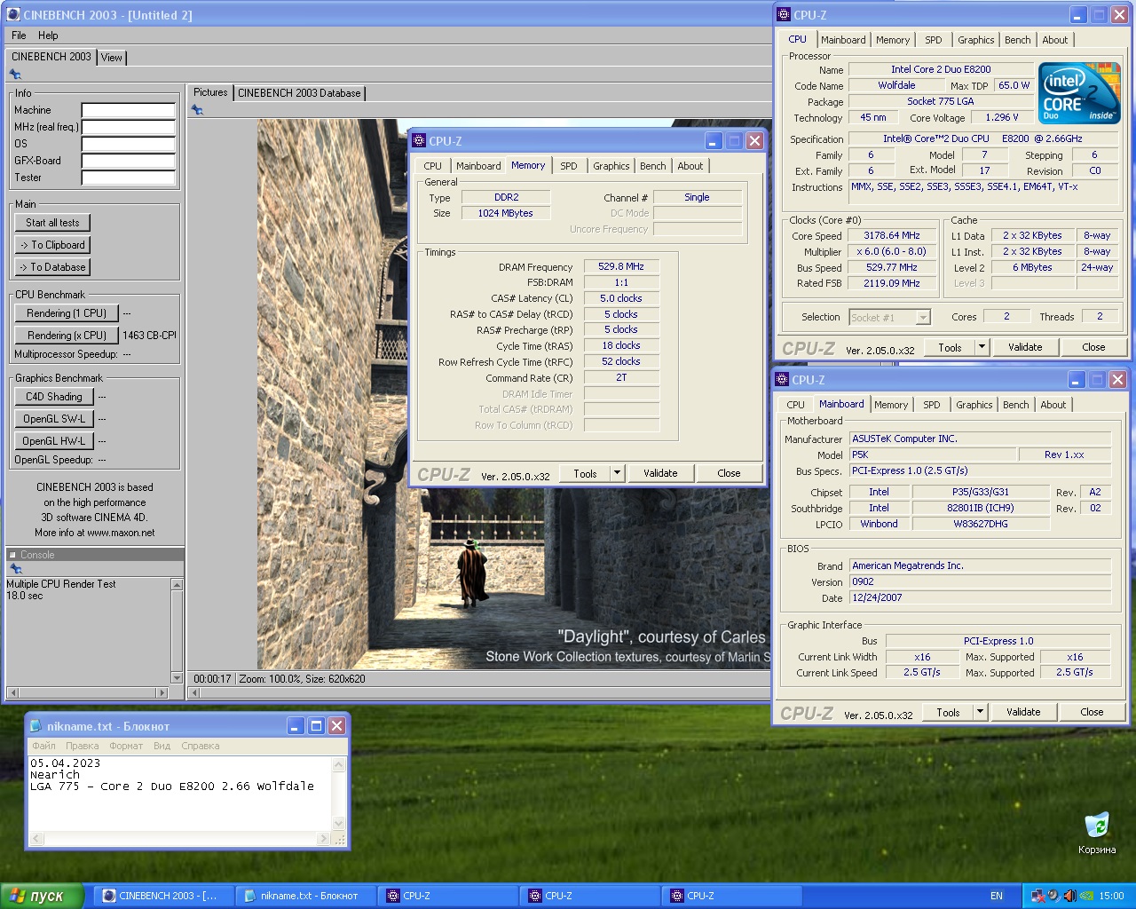The width and height of the screenshot is (1136, 909).
Task: Click the Intel Core 2 Duo logo
Action: pos(1079,93)
